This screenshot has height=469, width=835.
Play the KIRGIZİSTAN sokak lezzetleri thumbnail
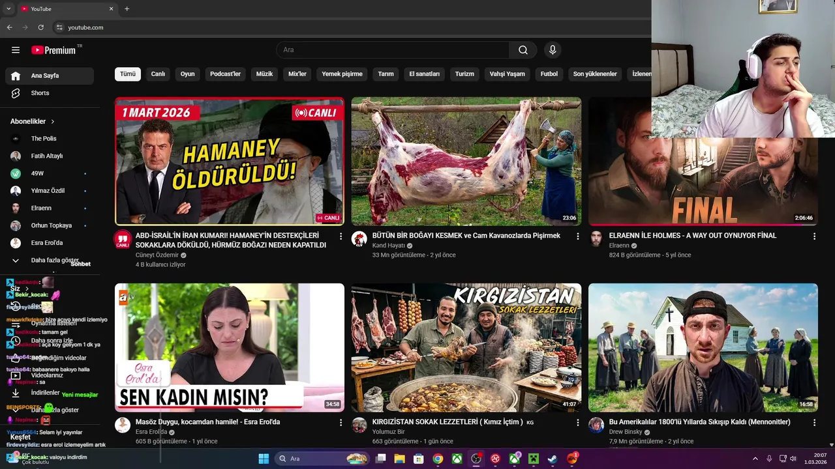[466, 347]
